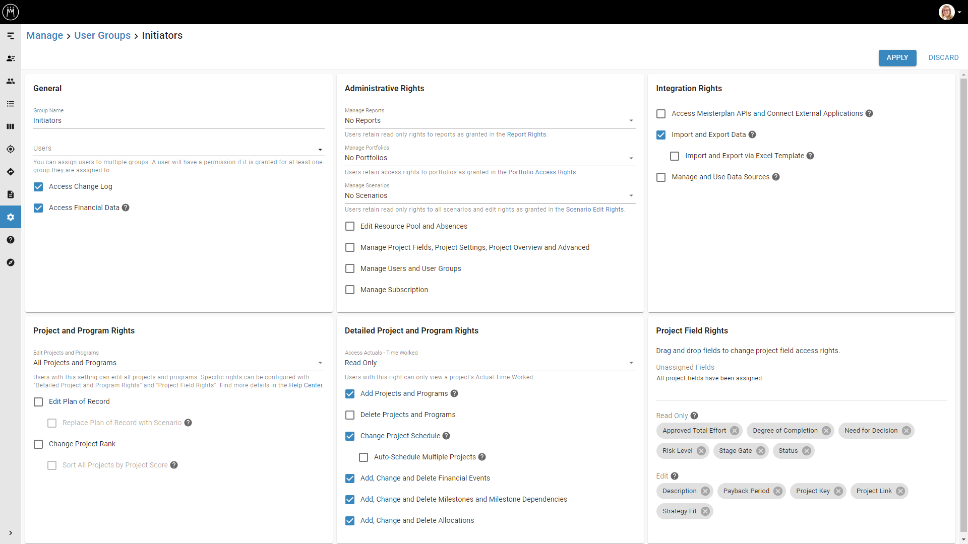The height and width of the screenshot is (544, 968).
Task: Go to User Groups breadcrumb
Action: coord(102,35)
